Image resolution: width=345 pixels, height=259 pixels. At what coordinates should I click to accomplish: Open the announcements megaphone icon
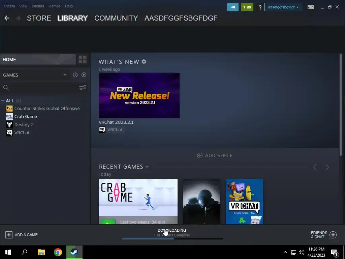point(232,7)
